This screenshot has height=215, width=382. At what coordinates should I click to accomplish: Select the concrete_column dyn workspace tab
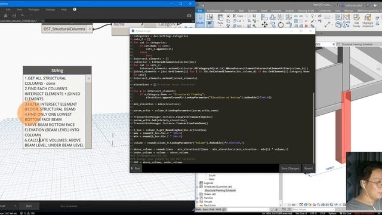pos(19,21)
